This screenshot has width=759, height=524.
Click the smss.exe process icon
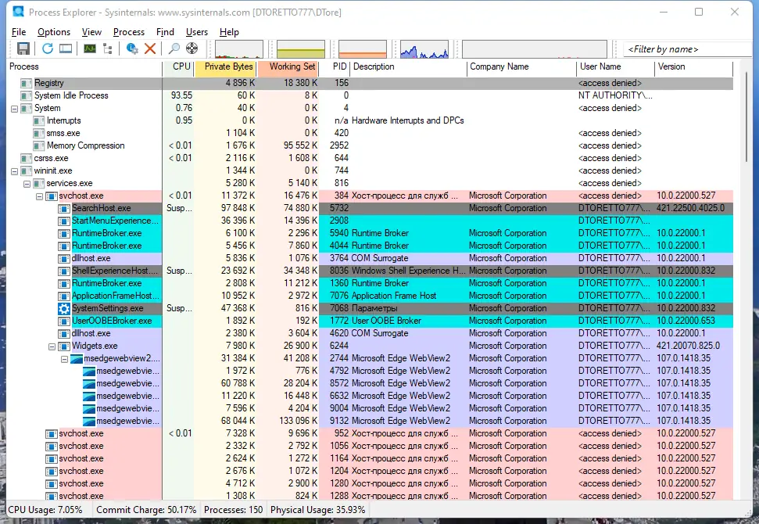click(39, 133)
